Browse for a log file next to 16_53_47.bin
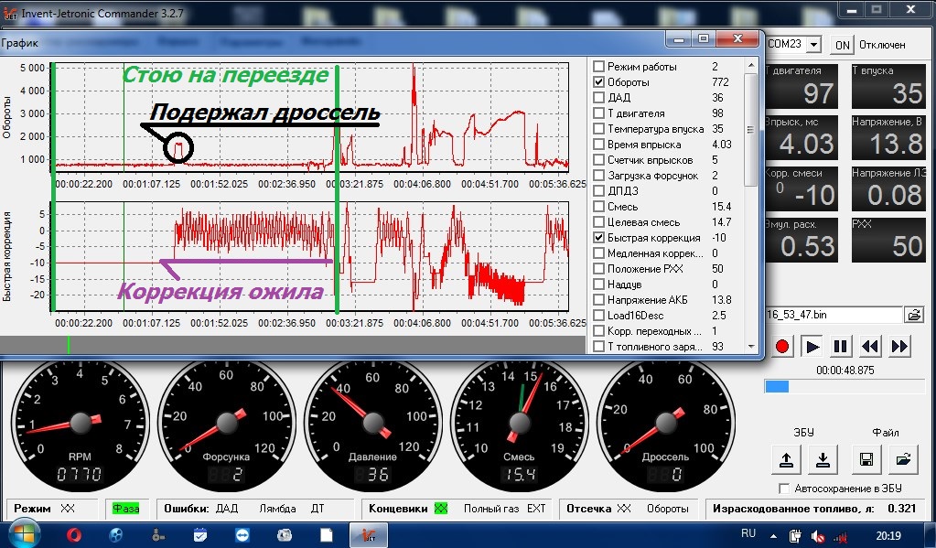This screenshot has width=936, height=548. 915,315
